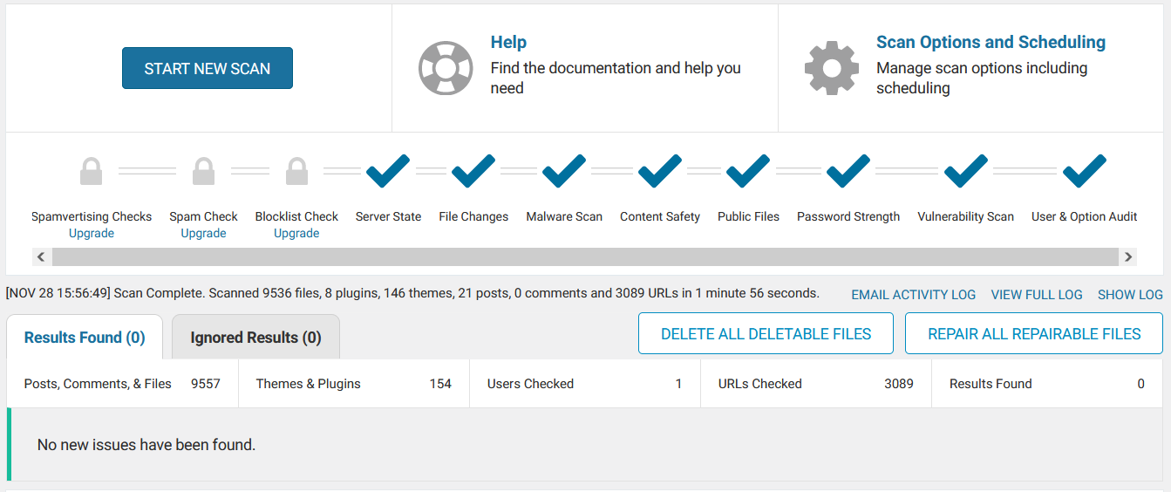This screenshot has height=492, width=1171.
Task: Click the Public Files label
Action: pos(748,216)
